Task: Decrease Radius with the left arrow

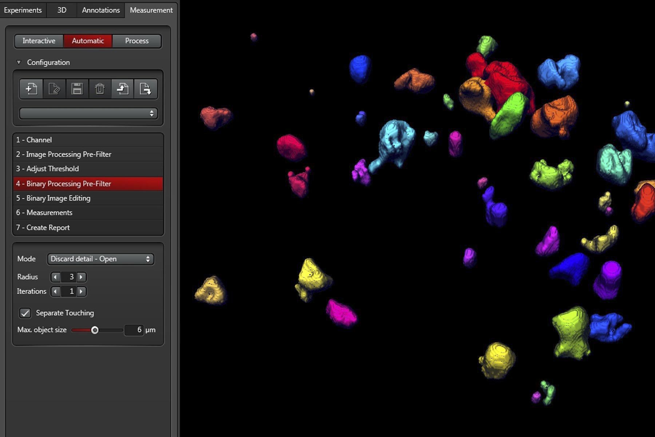Action: (55, 277)
